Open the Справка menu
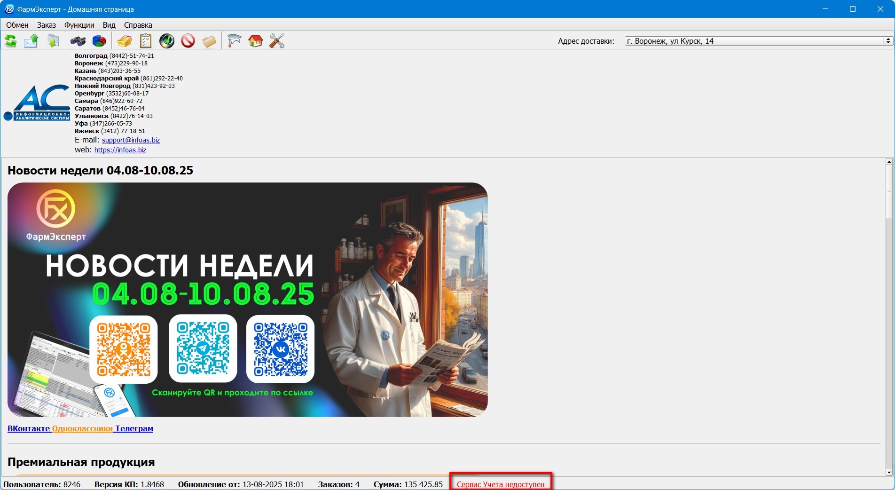The height and width of the screenshot is (490, 895). pos(138,25)
